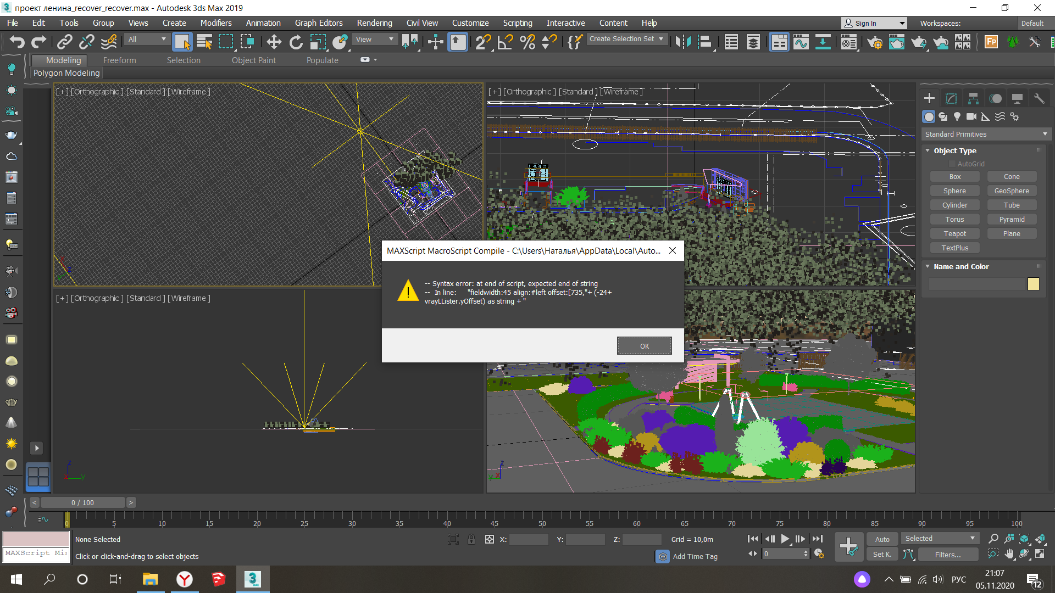This screenshot has width=1055, height=593.
Task: Open the Create Selection Set dropdown
Action: point(626,39)
